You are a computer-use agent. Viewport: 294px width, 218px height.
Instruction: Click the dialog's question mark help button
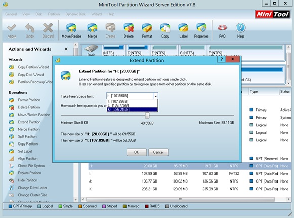click(x=222, y=59)
